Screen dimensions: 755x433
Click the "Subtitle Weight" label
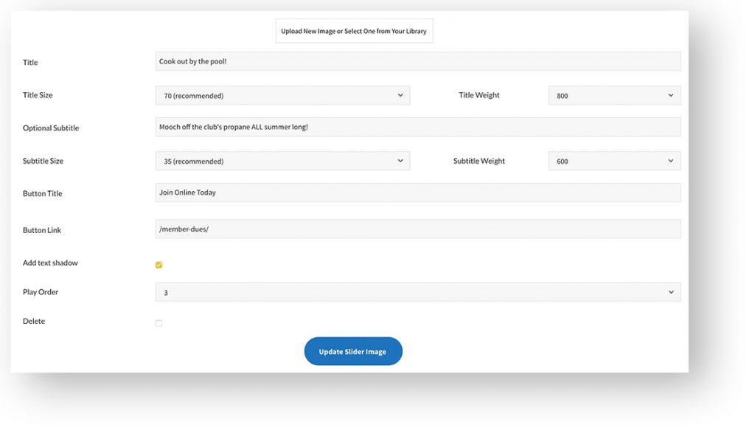point(479,161)
